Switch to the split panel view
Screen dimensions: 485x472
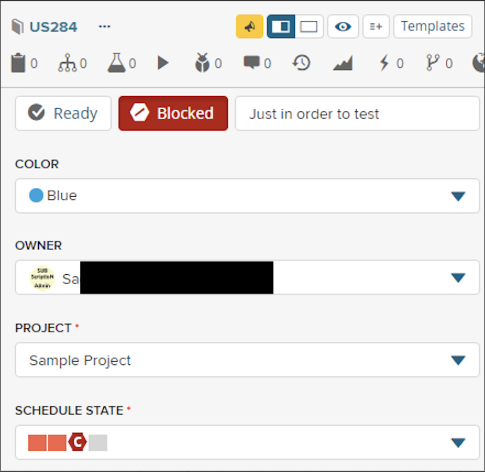coord(281,26)
